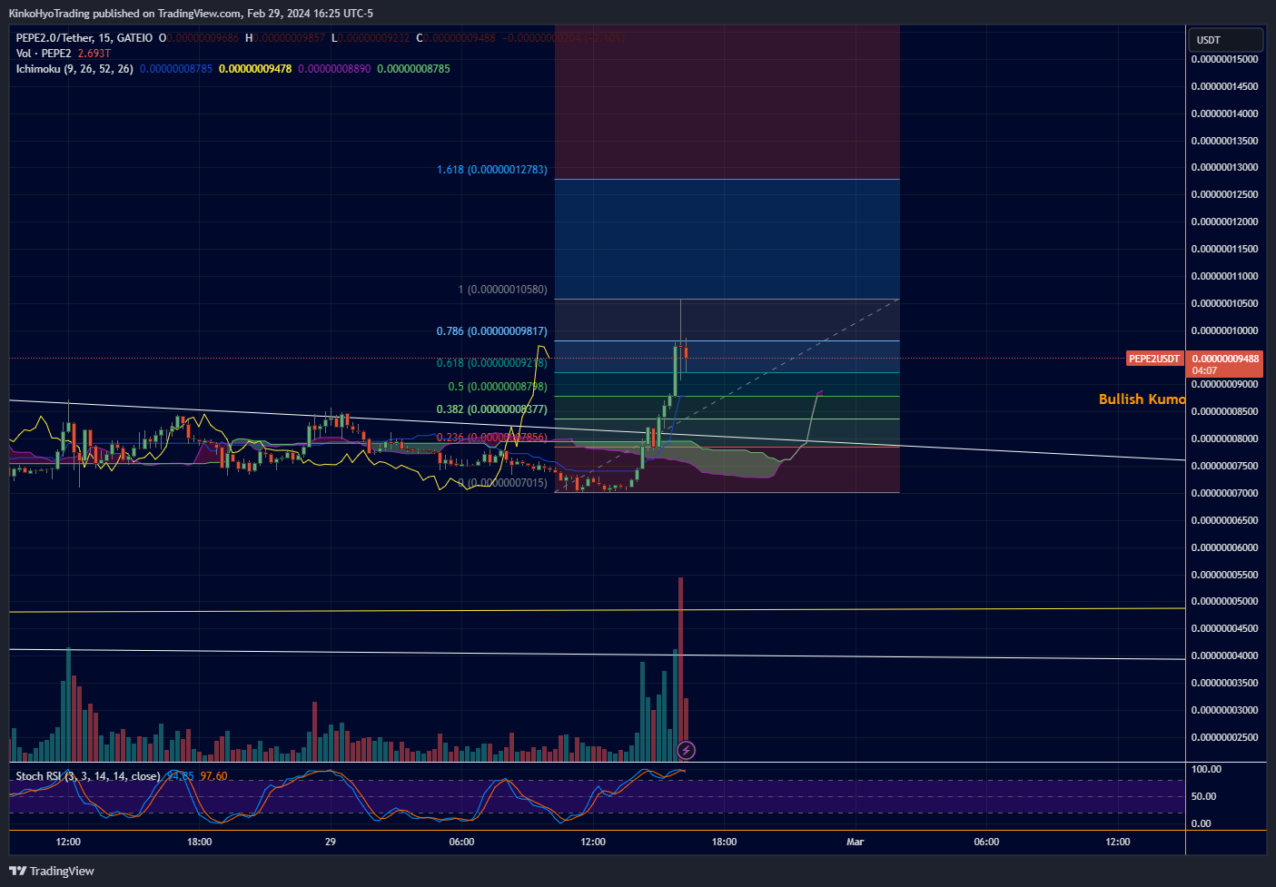This screenshot has height=887, width=1276.
Task: Click price axis label 0.00000007000
Action: pyautogui.click(x=1224, y=493)
